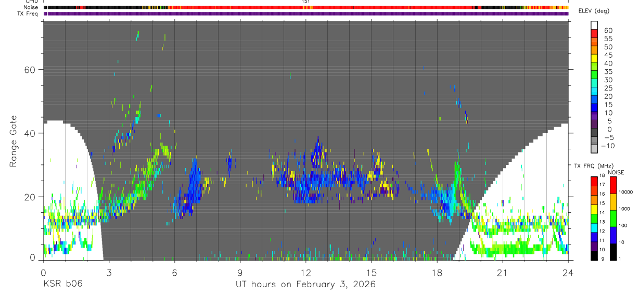
Task: Click the 12 tick on the UT hours axis
Action: pos(306,272)
